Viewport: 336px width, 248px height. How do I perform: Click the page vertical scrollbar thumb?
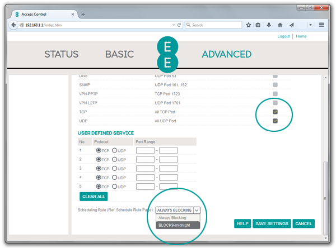(x=325, y=198)
